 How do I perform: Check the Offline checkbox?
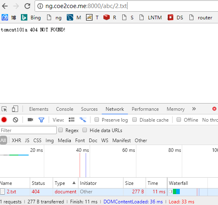click(179, 120)
